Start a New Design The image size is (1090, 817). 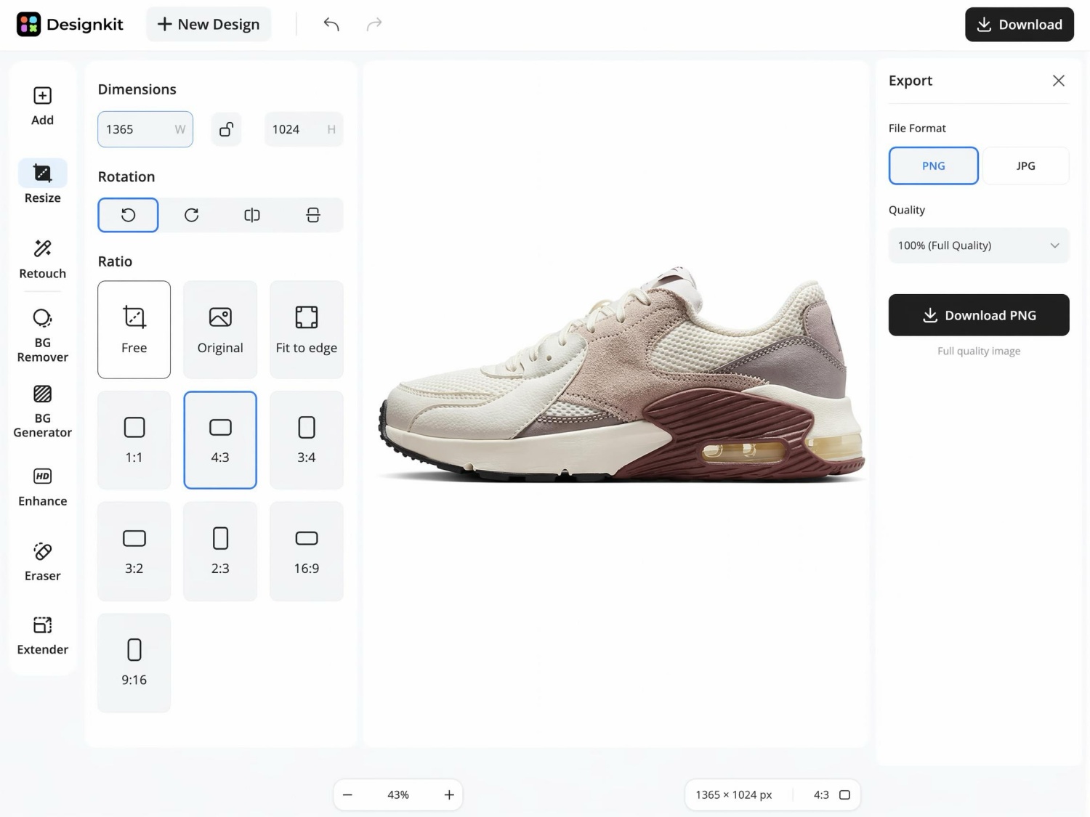click(209, 25)
